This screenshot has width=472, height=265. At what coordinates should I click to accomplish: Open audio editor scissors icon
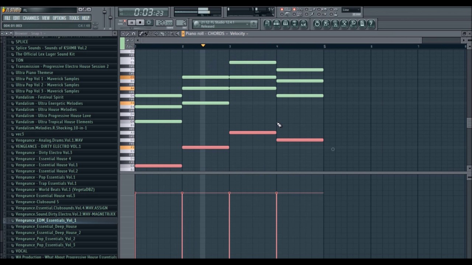[344, 24]
